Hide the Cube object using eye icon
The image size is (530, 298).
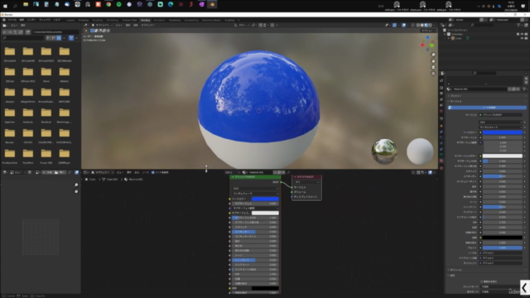[522, 38]
